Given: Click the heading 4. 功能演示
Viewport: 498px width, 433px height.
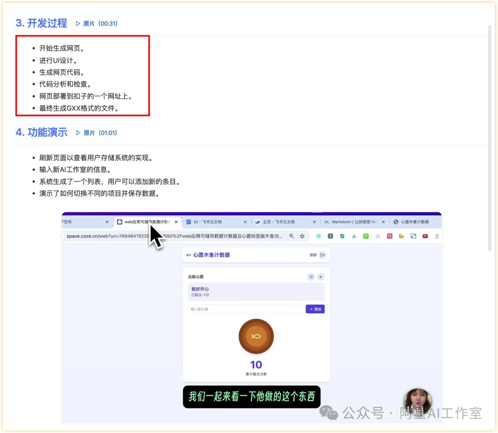Looking at the screenshot, I should click(41, 132).
